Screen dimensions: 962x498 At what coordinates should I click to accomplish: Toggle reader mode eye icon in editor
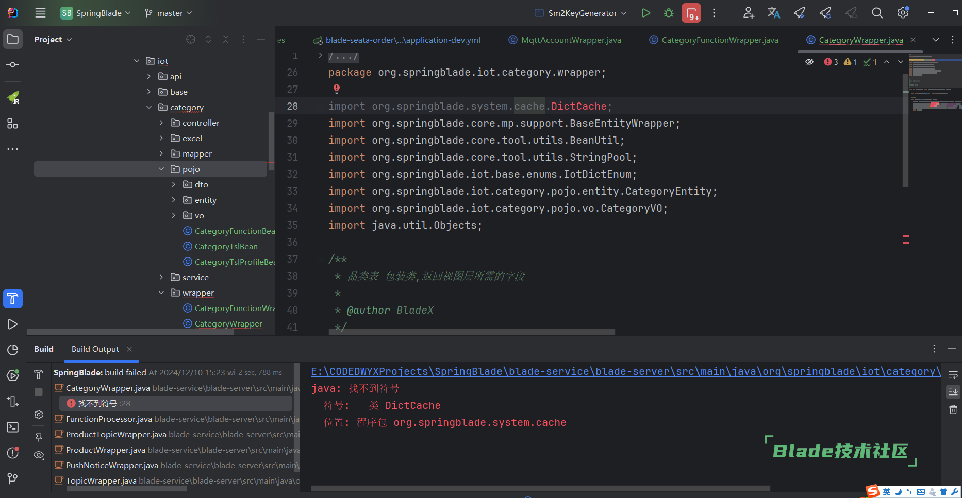[809, 62]
